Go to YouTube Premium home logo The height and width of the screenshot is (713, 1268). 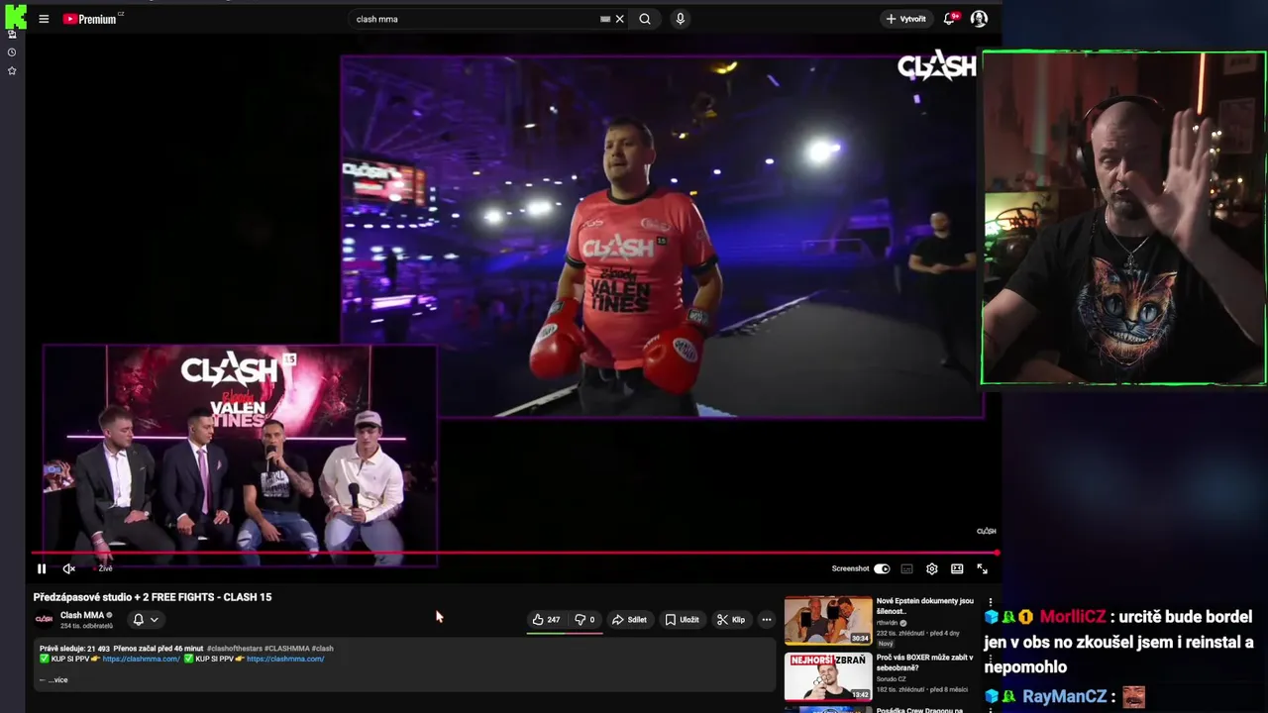pos(92,19)
